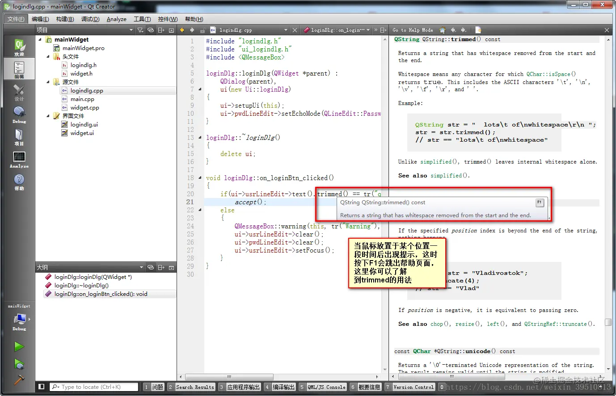
Task: Add a help bookmark
Action: (x=478, y=30)
